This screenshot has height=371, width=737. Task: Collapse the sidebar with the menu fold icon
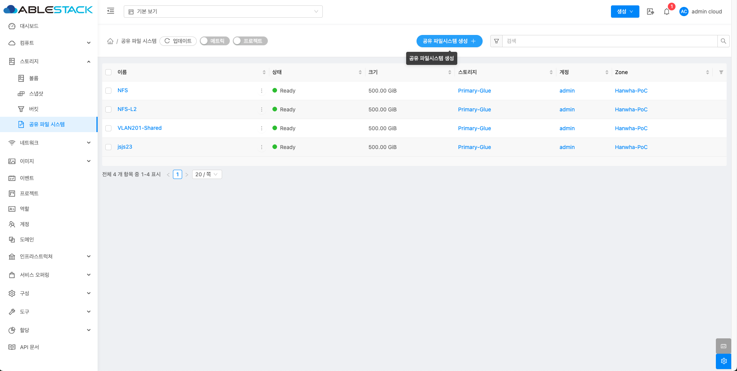tap(111, 11)
